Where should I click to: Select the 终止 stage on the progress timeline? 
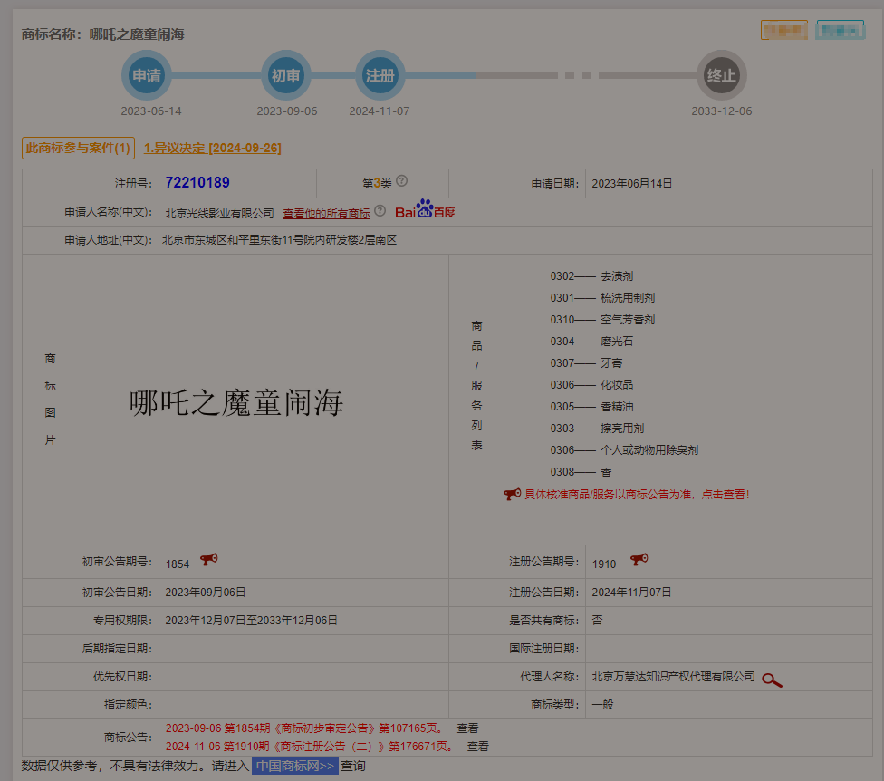coord(722,75)
